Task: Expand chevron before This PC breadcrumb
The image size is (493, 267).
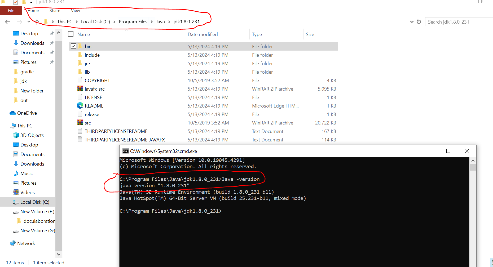Action: tap(53, 22)
